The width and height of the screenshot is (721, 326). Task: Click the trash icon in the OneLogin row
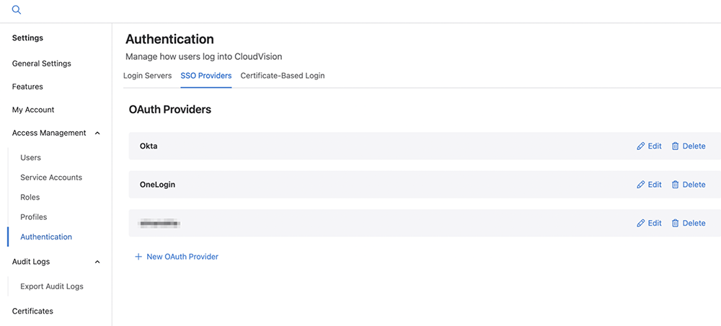(x=675, y=185)
